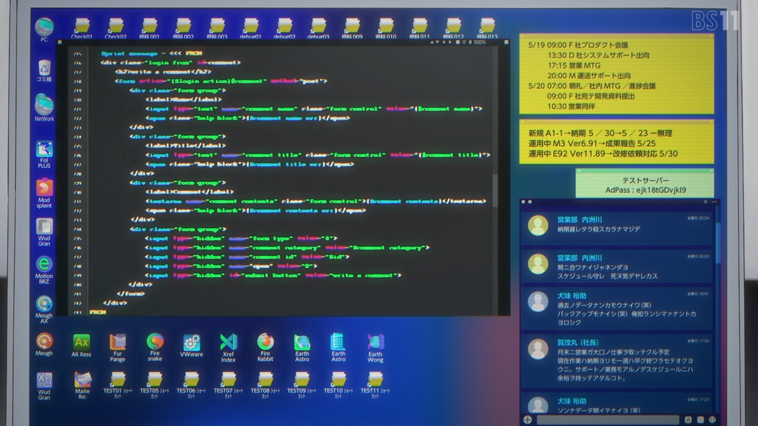Launch the Fire snake browser

(155, 348)
